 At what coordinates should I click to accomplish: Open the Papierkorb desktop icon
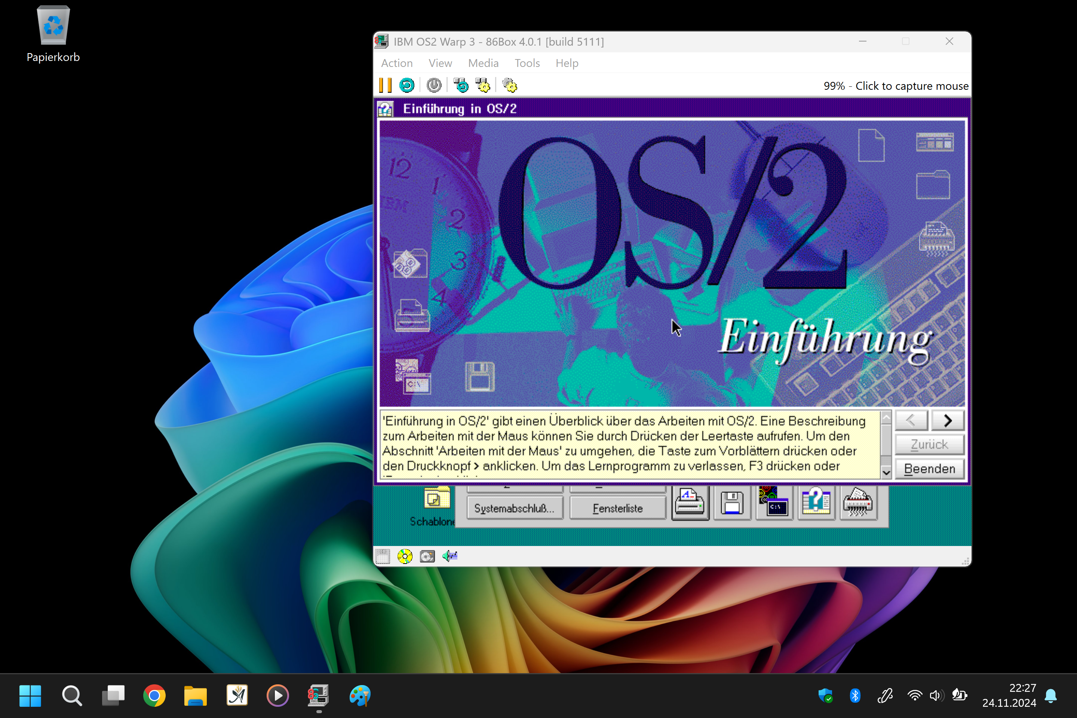point(53,34)
